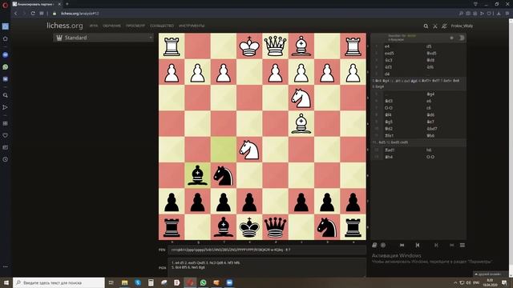Viewport: 513px width, 288px height.
Task: Show hidden tray icons
Action: (455, 282)
